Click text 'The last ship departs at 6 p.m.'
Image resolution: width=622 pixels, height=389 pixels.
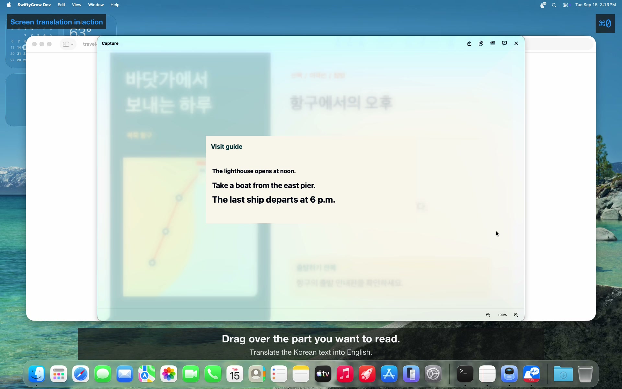point(273,200)
